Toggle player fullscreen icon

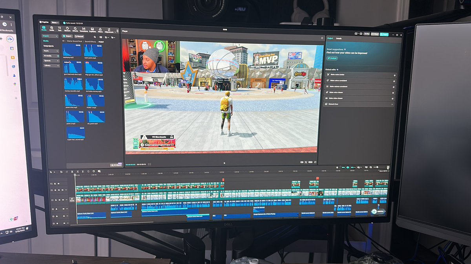[x=315, y=162]
